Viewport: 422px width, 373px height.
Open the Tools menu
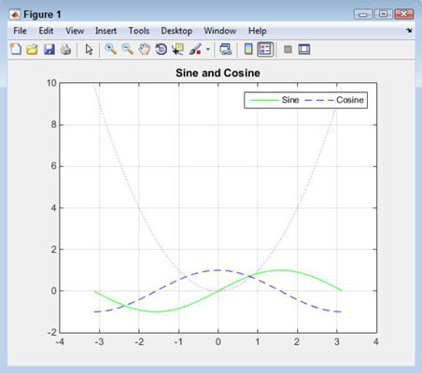point(139,31)
